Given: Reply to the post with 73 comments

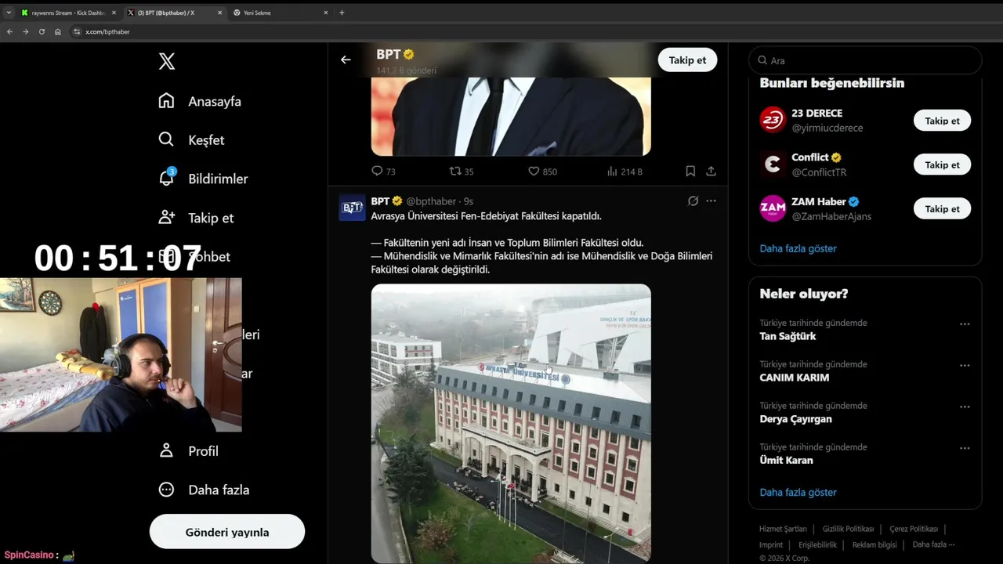Looking at the screenshot, I should (383, 171).
